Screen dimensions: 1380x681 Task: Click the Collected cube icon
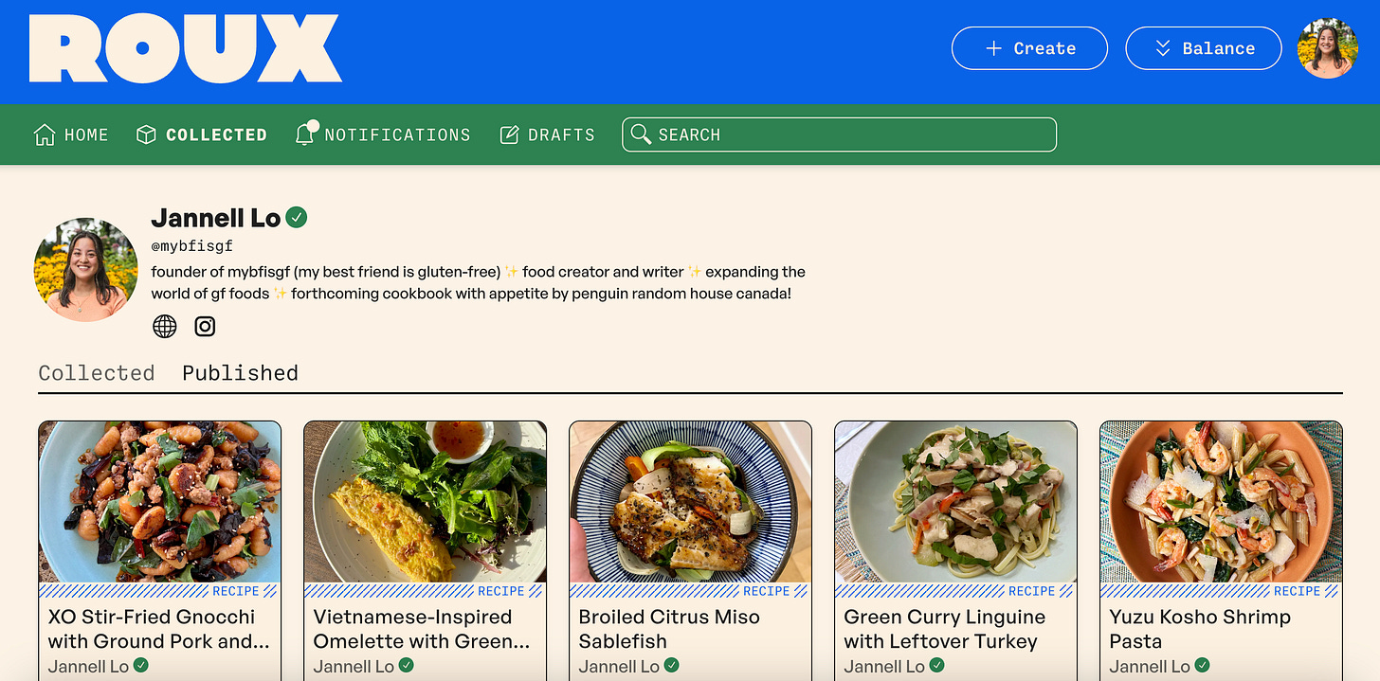tap(146, 134)
